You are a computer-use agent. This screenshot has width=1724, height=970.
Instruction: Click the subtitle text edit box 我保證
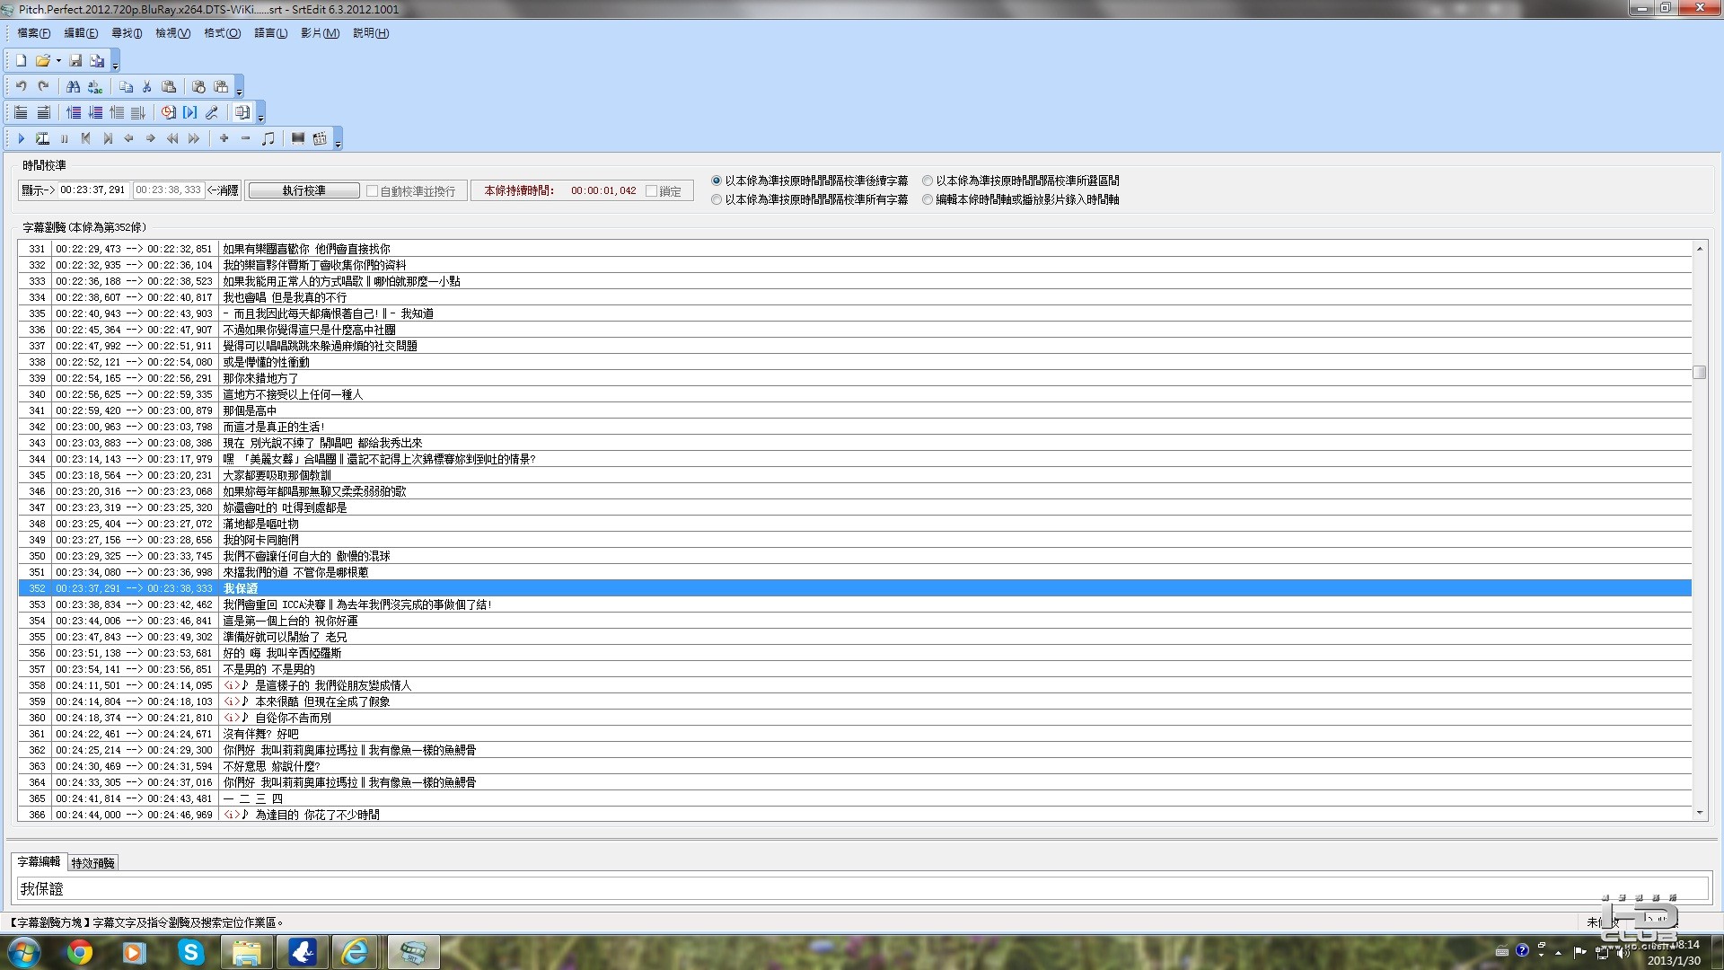pyautogui.click(x=862, y=889)
